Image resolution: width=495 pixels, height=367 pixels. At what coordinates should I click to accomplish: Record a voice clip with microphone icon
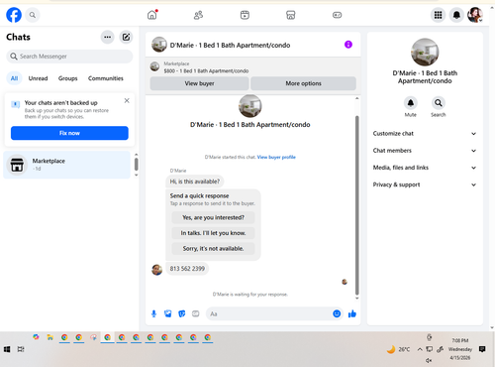[x=153, y=313]
